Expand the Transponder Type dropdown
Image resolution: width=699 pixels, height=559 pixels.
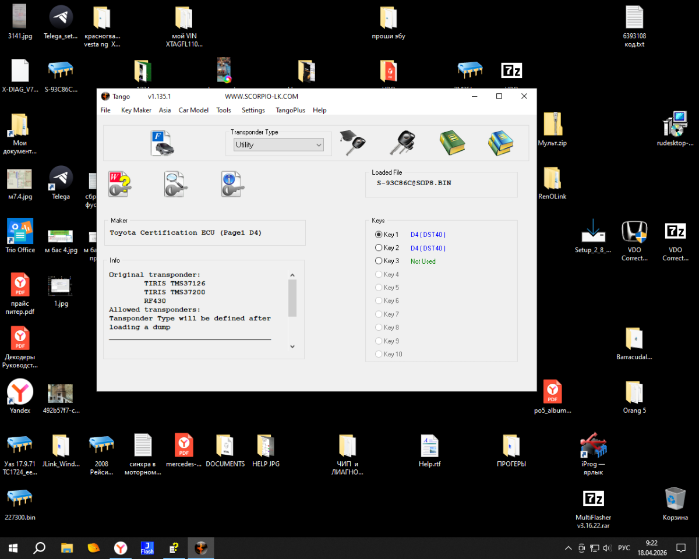click(278, 145)
